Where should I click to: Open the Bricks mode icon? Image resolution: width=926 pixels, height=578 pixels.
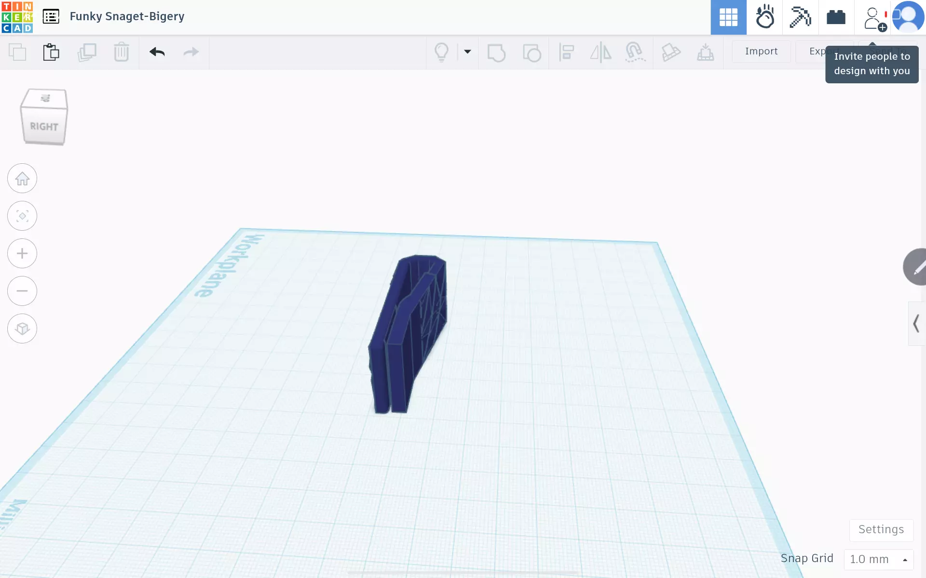tap(836, 17)
